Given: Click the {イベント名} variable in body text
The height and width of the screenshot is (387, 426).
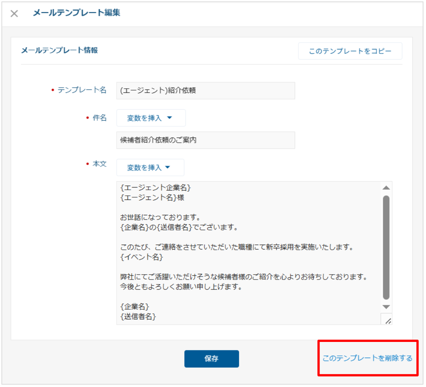Looking at the screenshot, I should click(x=141, y=257).
